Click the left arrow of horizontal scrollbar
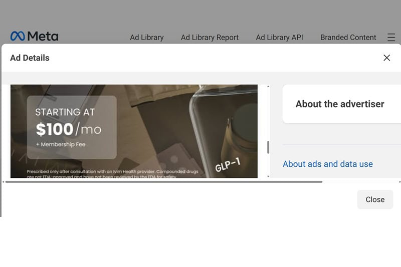The image size is (401, 267). [x=4, y=182]
